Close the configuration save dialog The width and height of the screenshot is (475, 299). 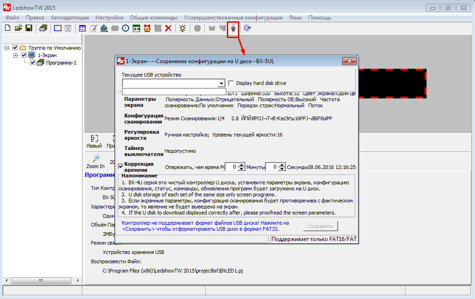[349, 61]
